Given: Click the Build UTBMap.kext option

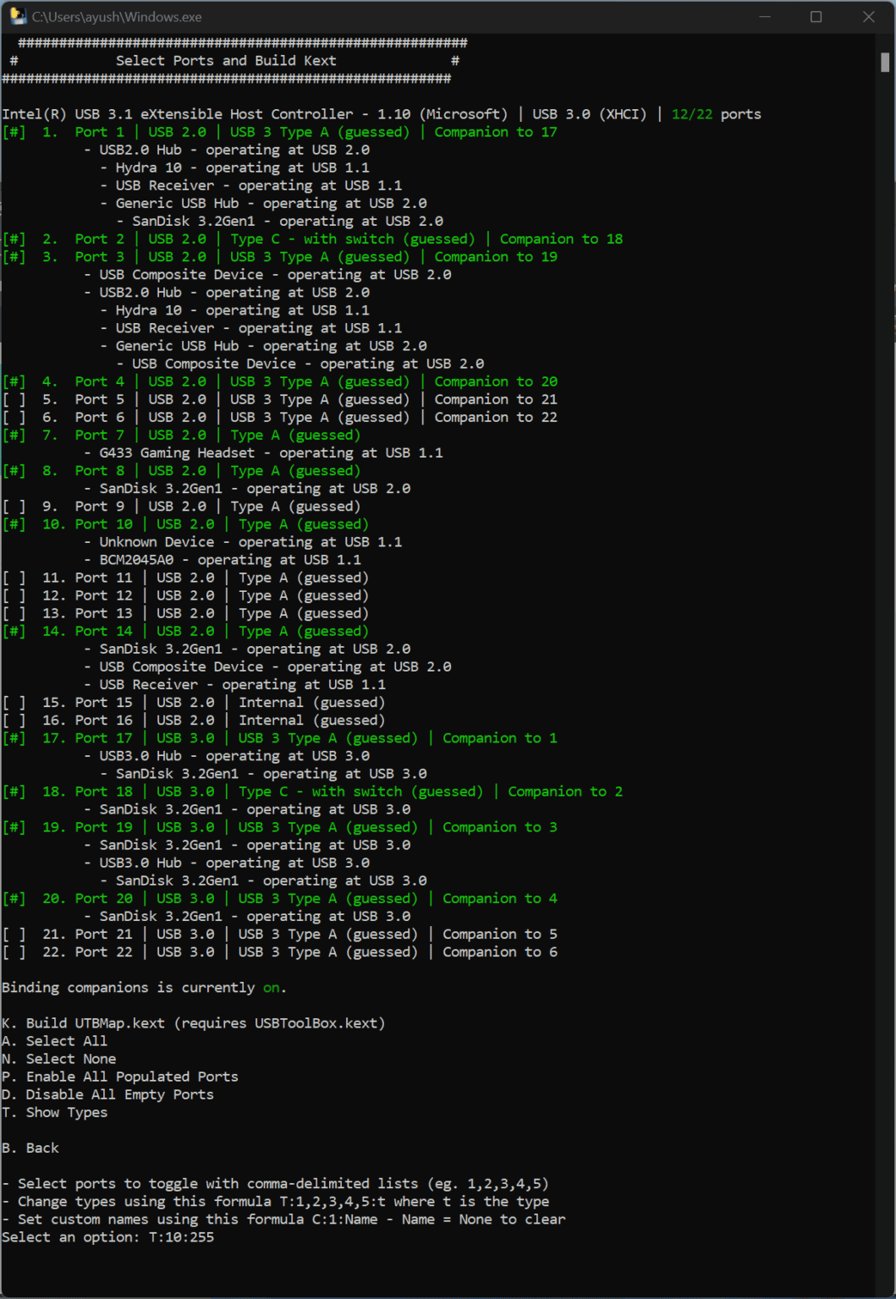Looking at the screenshot, I should 194,1023.
